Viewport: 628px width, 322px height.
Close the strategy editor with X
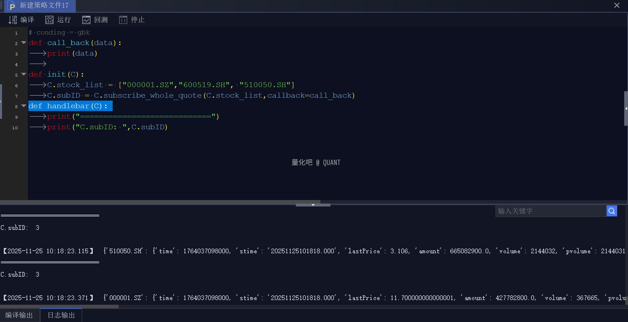coord(617,5)
